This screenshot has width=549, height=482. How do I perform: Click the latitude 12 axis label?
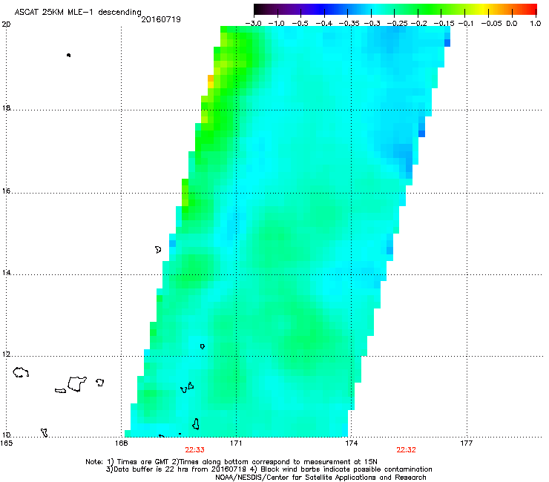(6, 354)
